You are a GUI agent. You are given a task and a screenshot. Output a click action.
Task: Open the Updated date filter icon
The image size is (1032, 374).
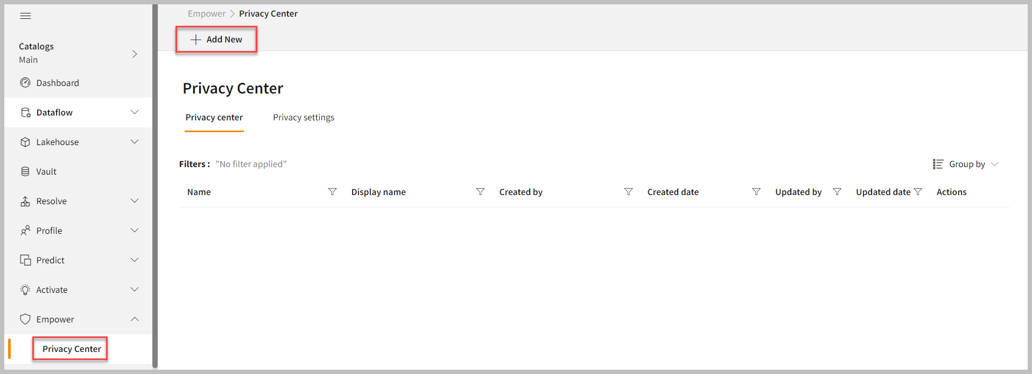coord(918,192)
